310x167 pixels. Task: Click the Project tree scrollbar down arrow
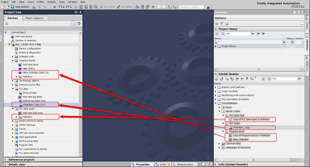pyautogui.click(x=80, y=155)
